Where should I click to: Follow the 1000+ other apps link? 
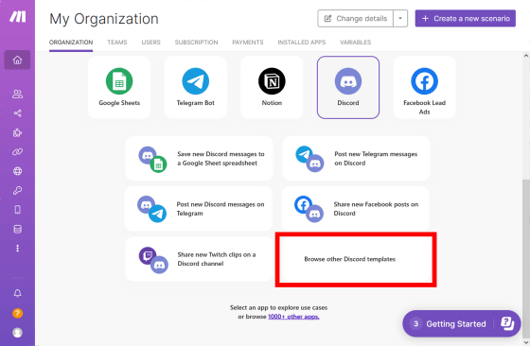coord(293,317)
